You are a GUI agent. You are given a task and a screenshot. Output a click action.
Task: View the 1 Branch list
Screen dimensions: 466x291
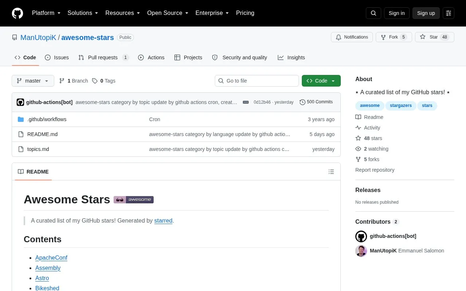pyautogui.click(x=74, y=81)
